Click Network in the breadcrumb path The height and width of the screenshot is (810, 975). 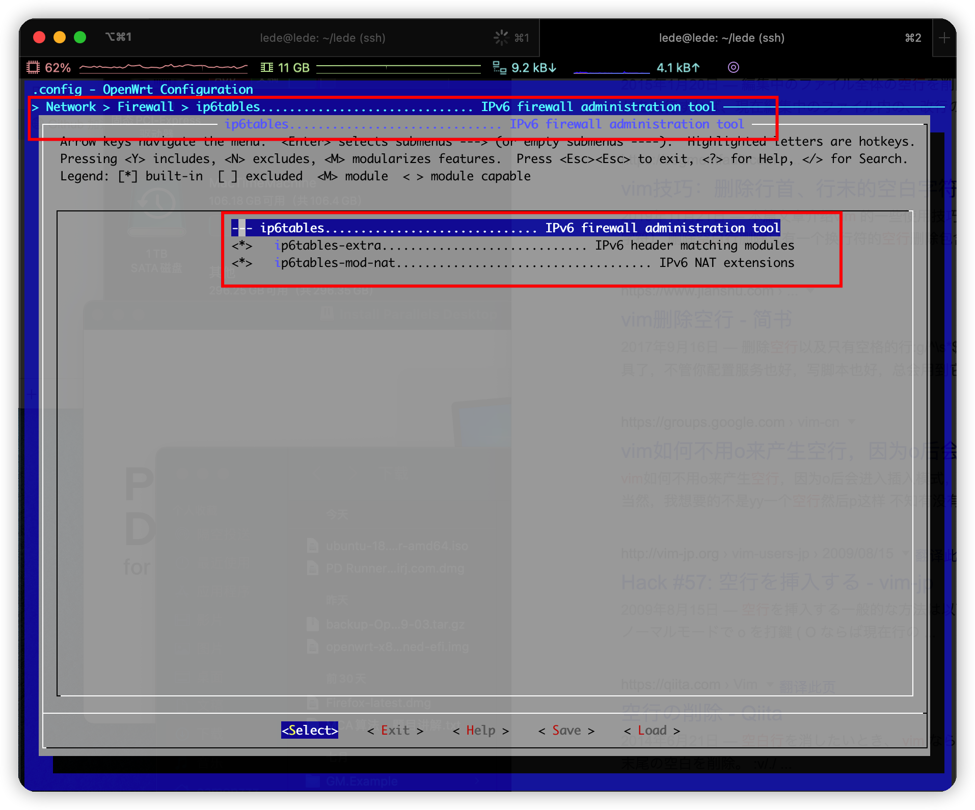click(x=71, y=106)
